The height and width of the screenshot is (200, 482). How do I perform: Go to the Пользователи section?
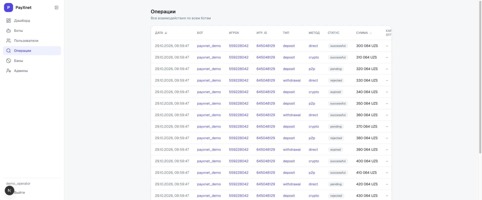32,41
